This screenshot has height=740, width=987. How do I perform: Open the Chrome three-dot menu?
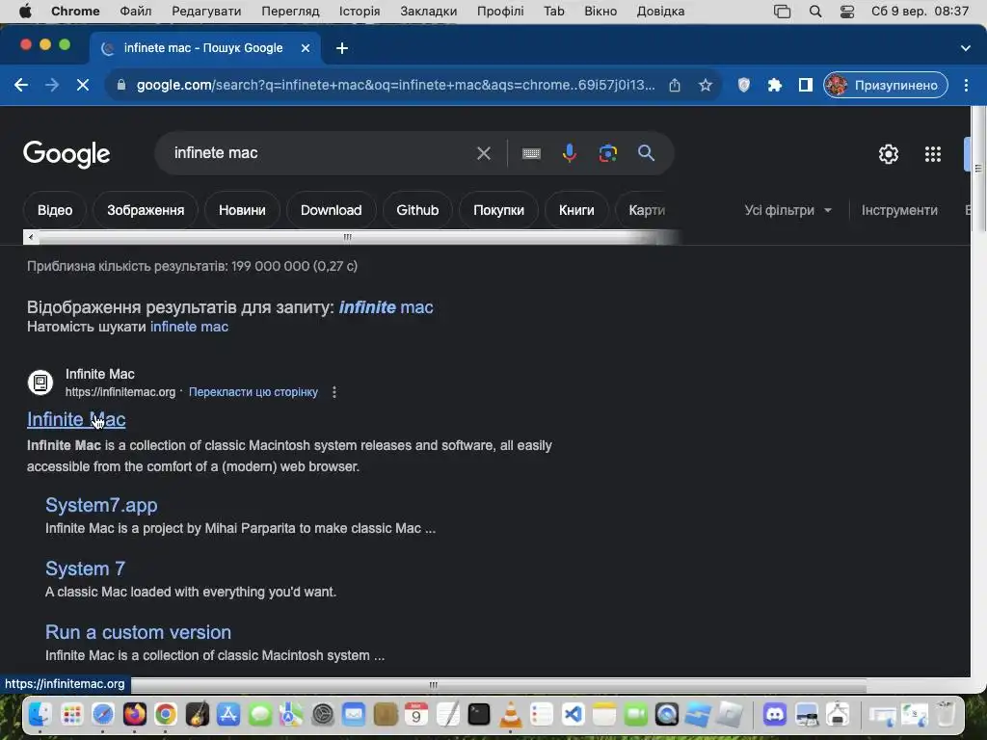966,85
